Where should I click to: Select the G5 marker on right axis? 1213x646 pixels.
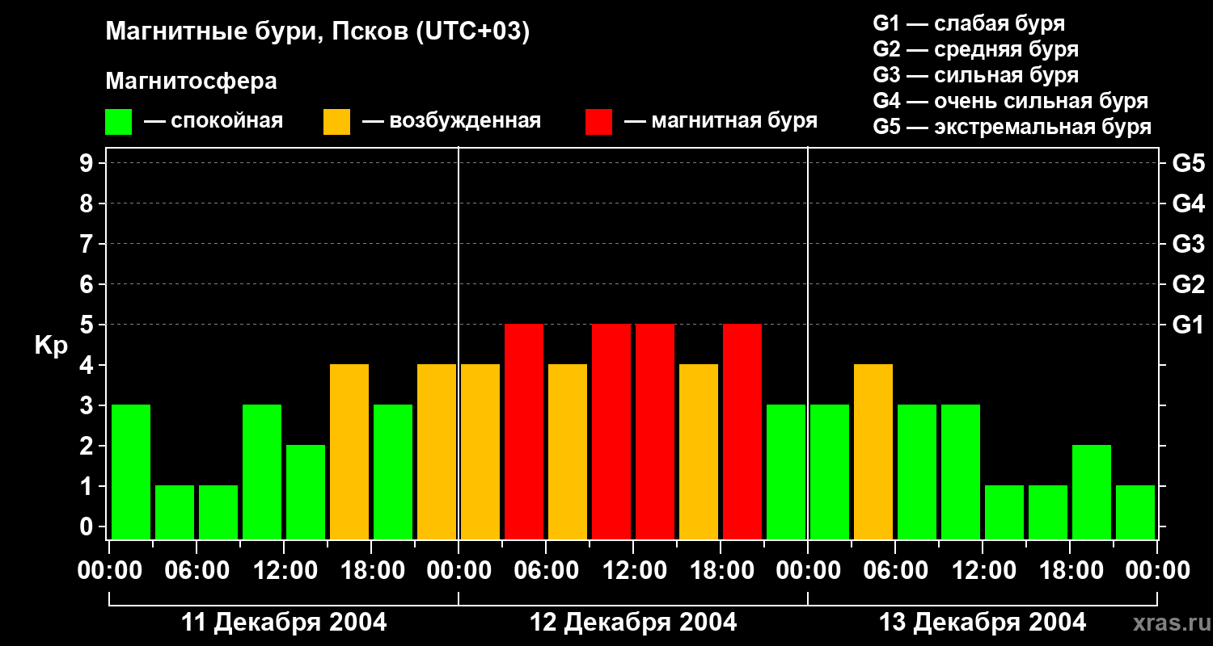point(1188,163)
